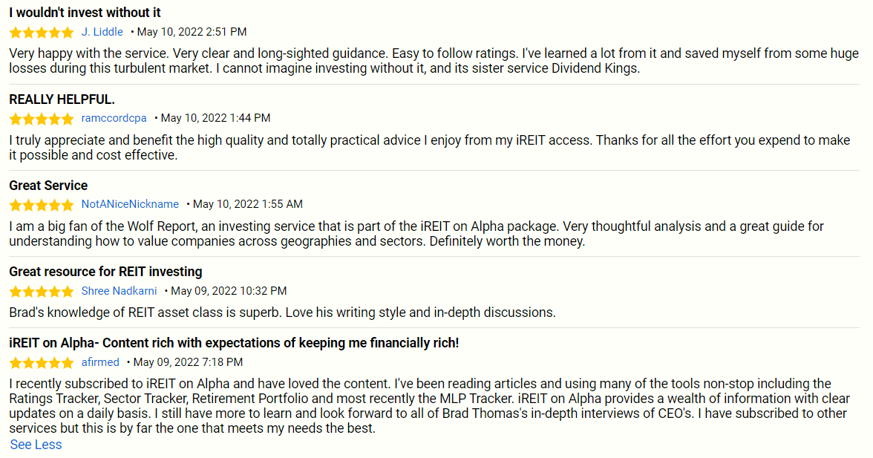
Task: Click the May 10, 2022 2:51 PM timestamp
Action: pos(192,32)
